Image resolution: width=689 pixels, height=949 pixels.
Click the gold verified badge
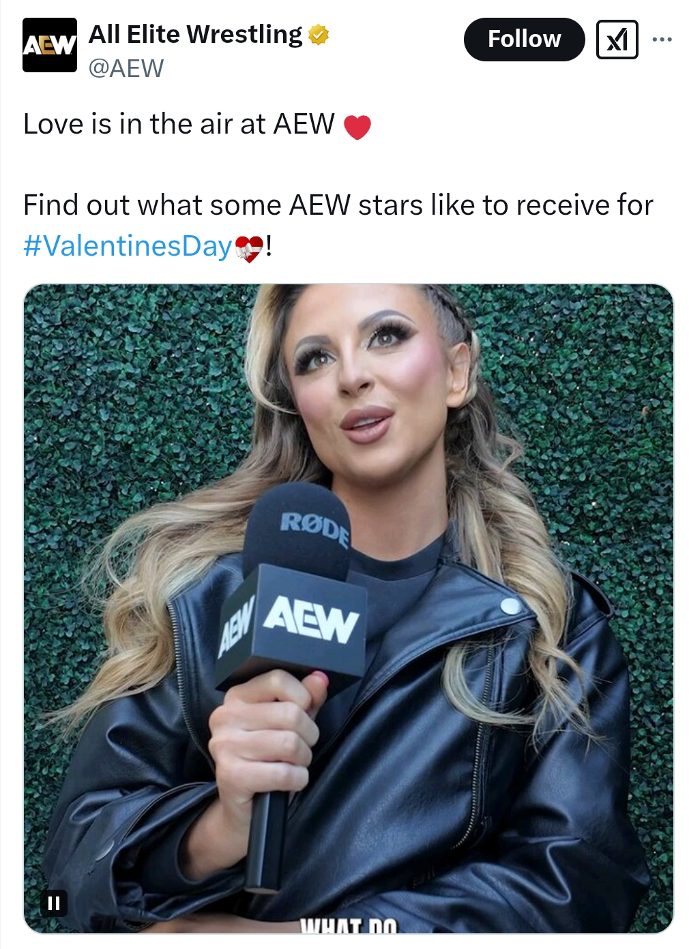point(319,35)
